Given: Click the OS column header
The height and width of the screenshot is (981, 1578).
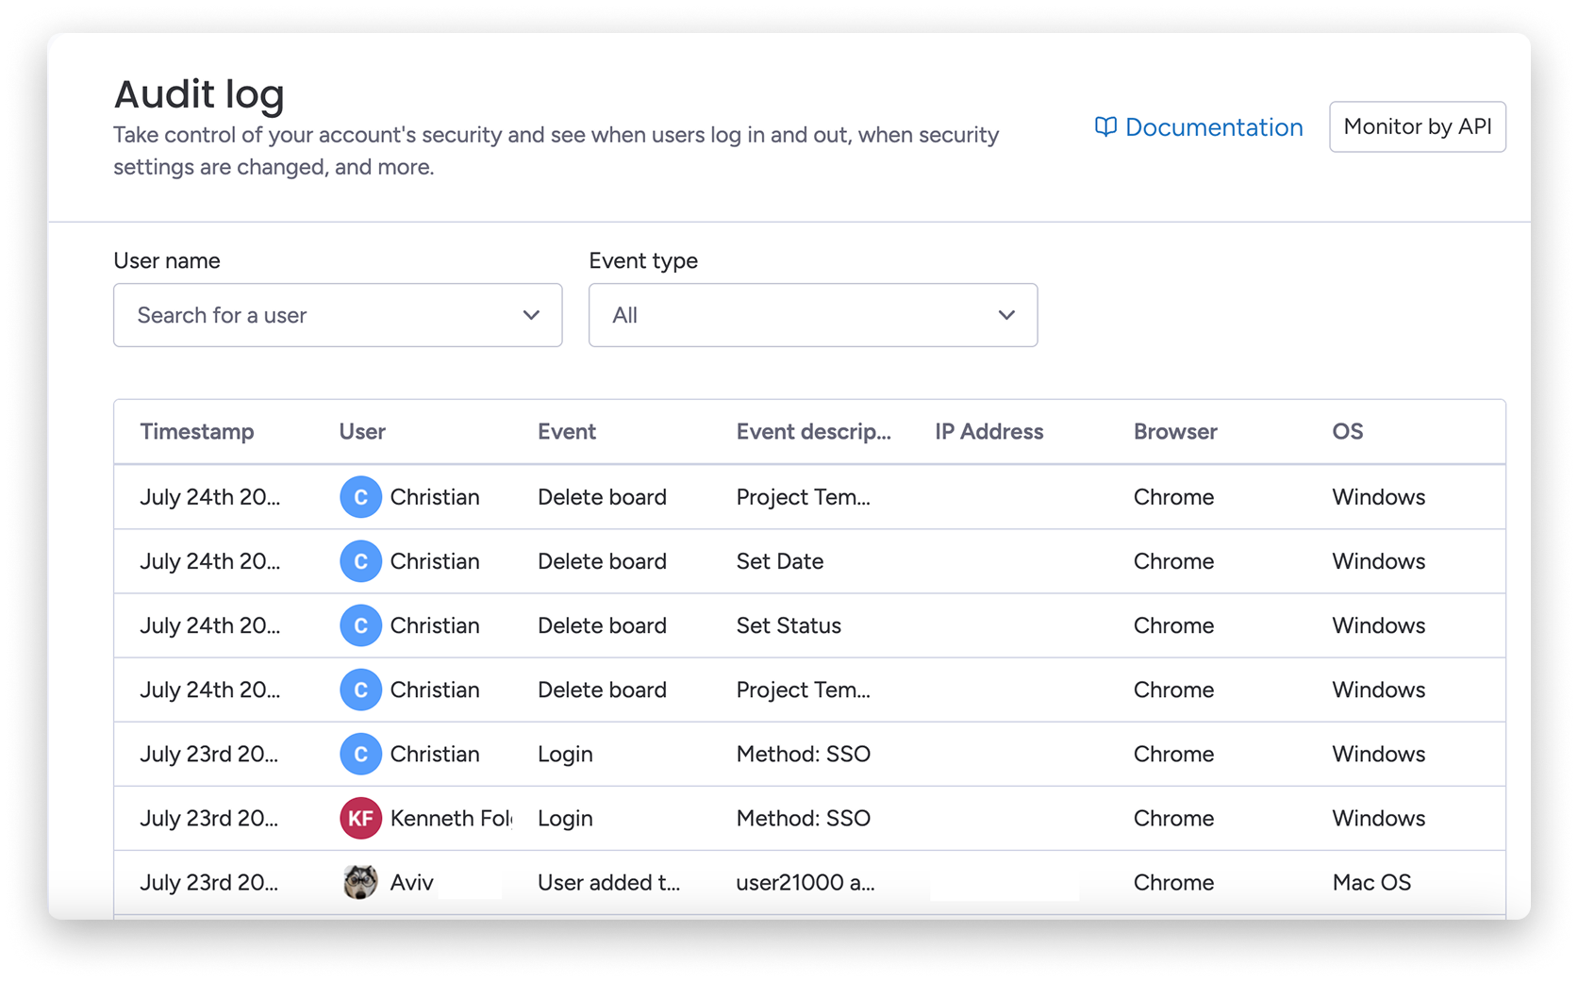Looking at the screenshot, I should (1347, 432).
